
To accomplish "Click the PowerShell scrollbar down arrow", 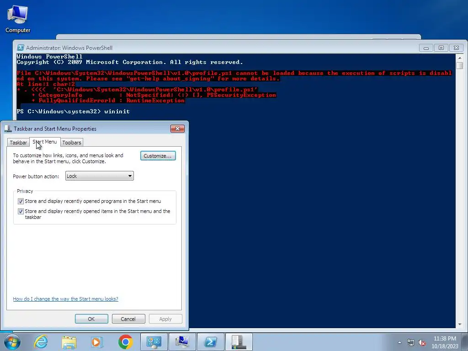I will point(460,324).
